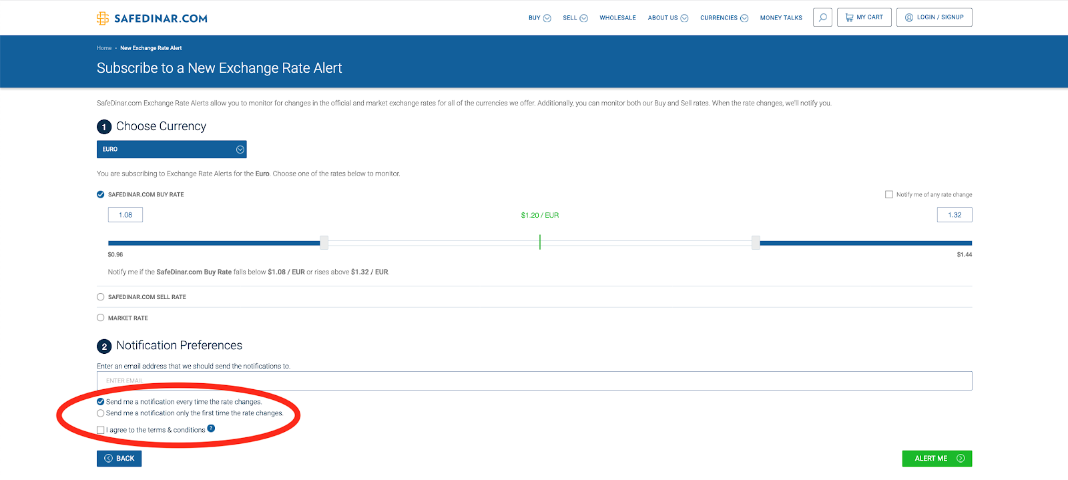The image size is (1068, 480).
Task: Click the My Cart button
Action: (x=864, y=17)
